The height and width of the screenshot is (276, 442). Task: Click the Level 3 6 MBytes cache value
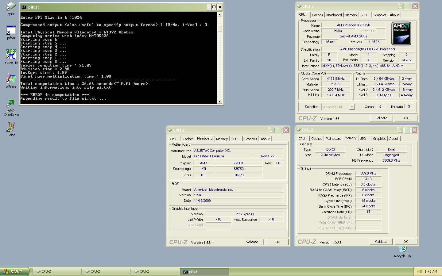384,95
